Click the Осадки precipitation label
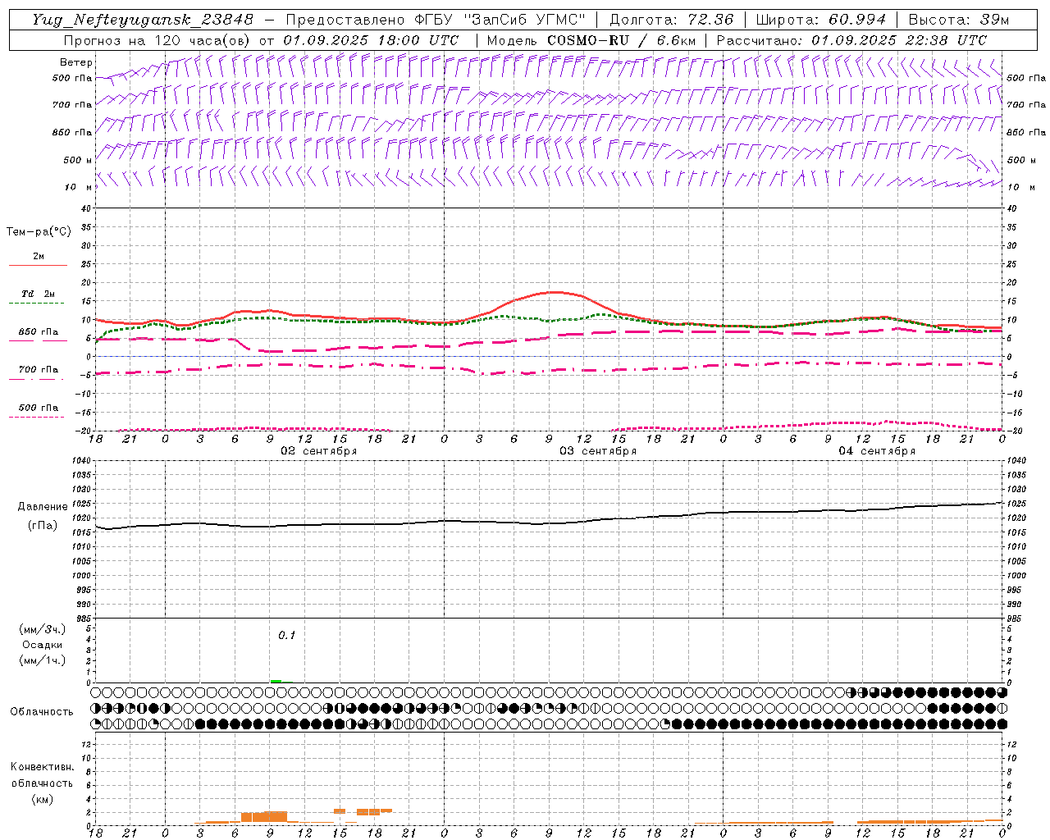 43,645
